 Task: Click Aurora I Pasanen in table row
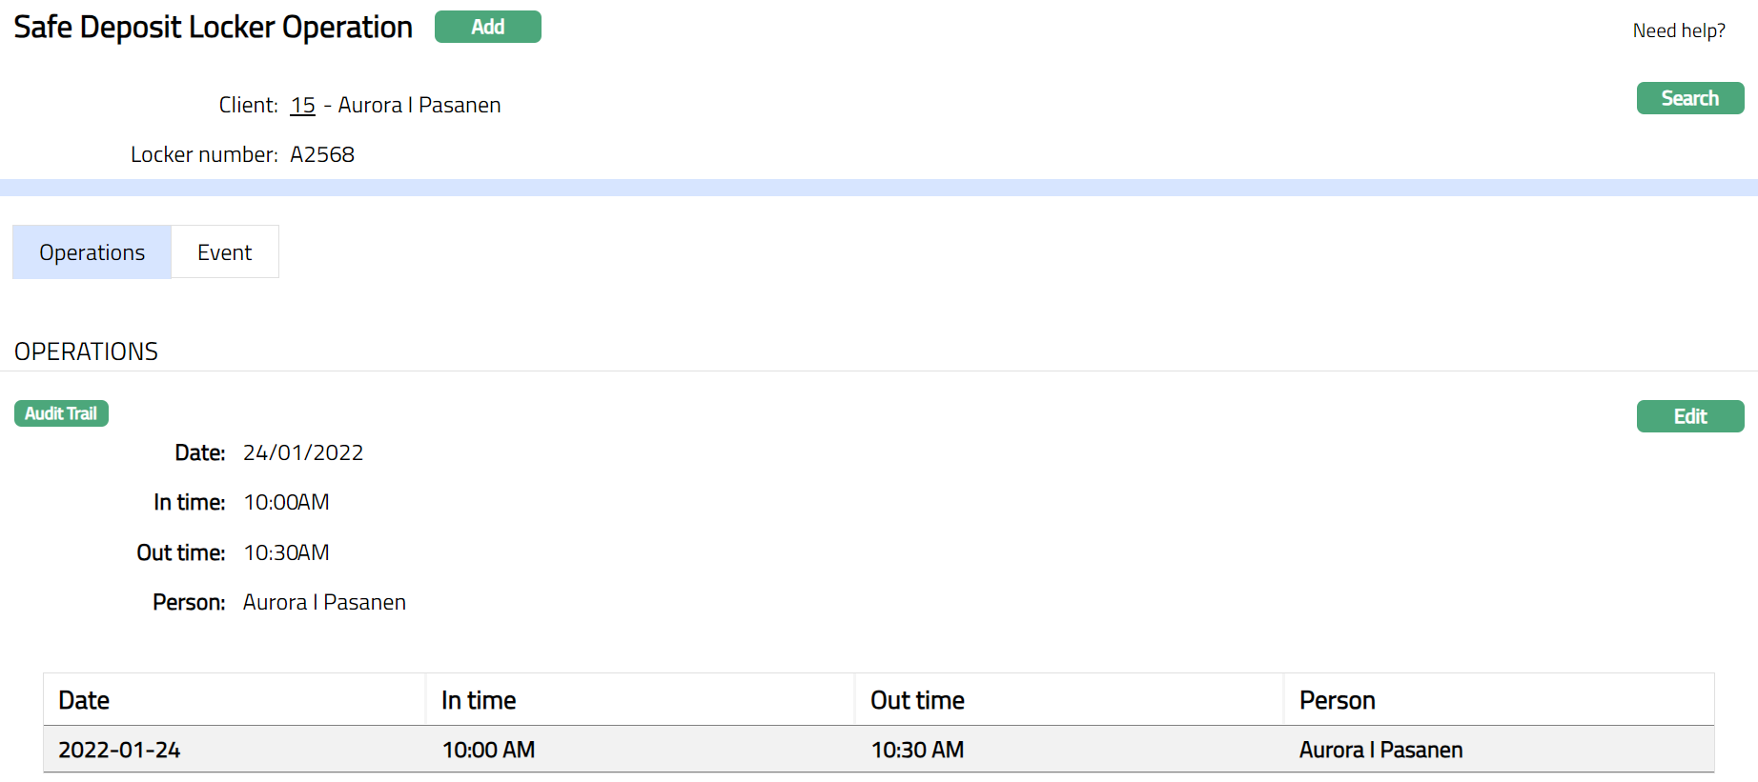coord(1380,750)
